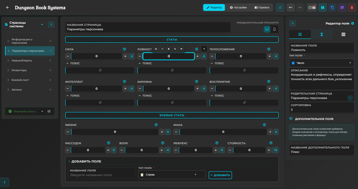The height and width of the screenshot is (189, 358).
Task: Select the БОЕВЫЕ СТАТЫ section header
Action: 172,115
